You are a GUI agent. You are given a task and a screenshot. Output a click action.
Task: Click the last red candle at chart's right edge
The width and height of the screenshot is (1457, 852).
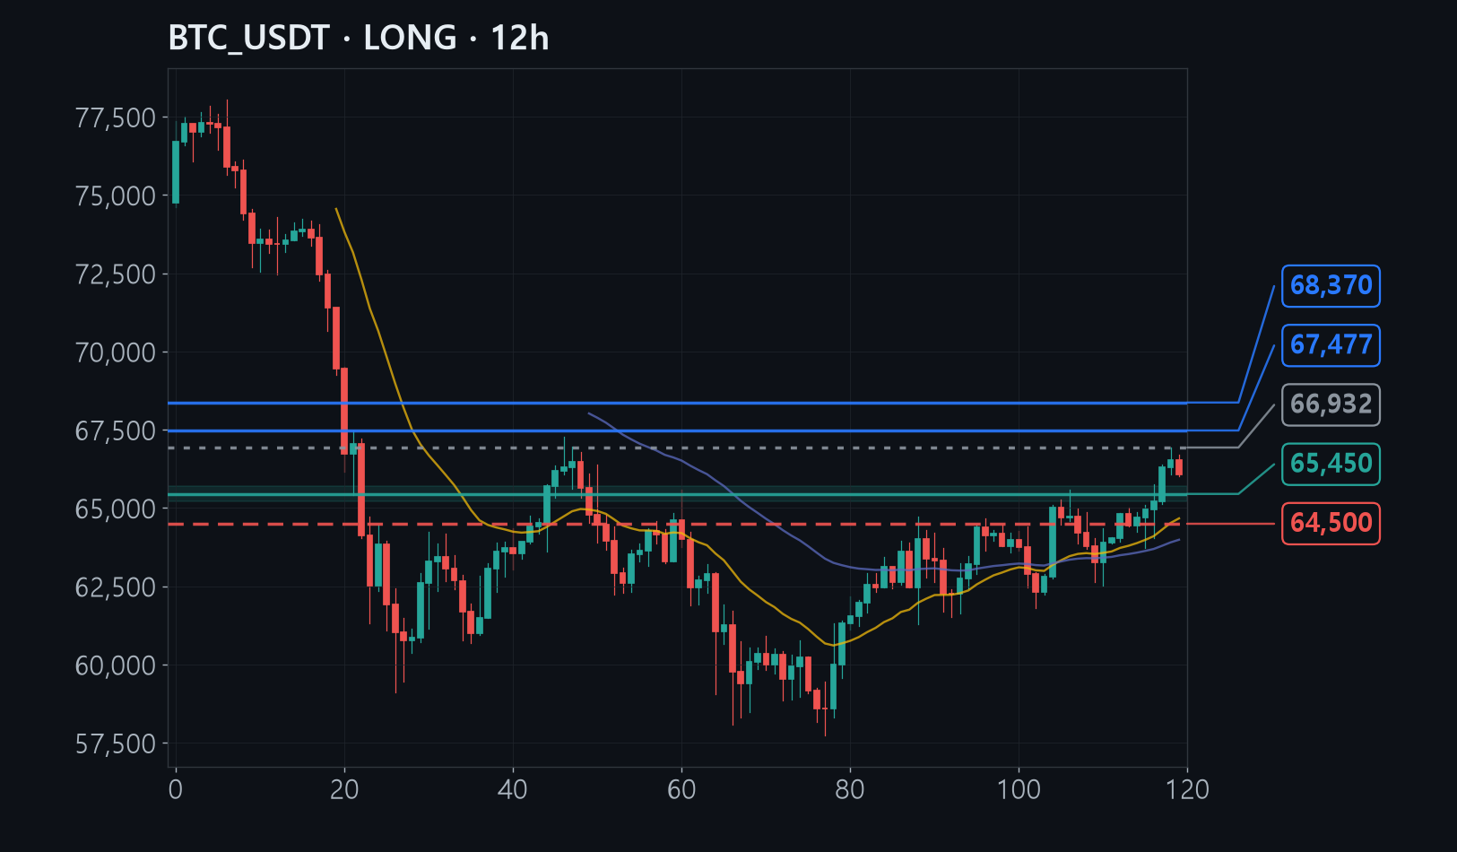pos(1179,466)
